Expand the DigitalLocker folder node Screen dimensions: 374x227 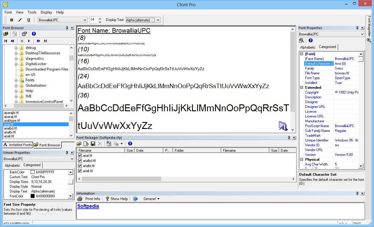[16, 64]
